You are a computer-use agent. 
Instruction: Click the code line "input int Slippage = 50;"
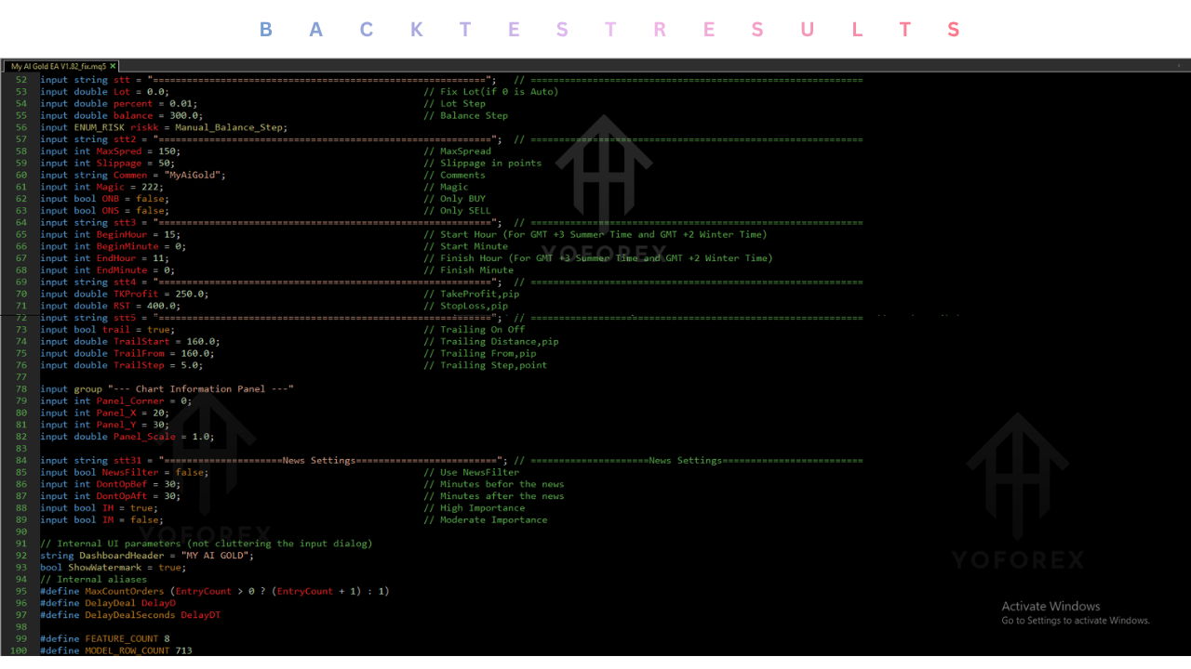tap(107, 164)
